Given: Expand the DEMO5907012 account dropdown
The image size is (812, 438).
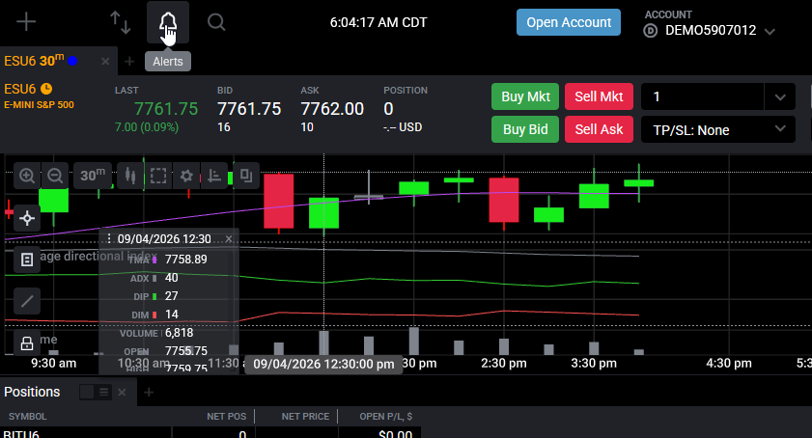Looking at the screenshot, I should [x=770, y=31].
